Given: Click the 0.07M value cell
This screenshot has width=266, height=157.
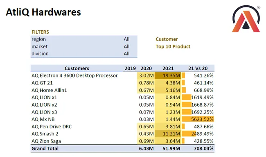Looking at the screenshot, I should (x=146, y=112).
